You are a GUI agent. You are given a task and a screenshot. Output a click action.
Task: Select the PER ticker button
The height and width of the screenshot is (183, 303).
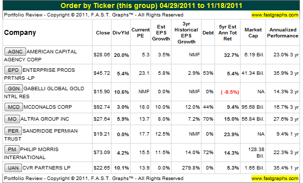[x=13, y=131]
